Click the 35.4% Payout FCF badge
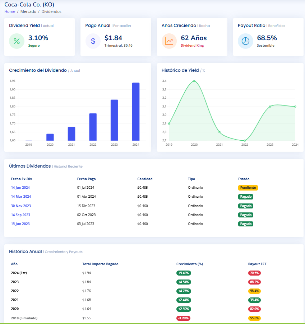The image size is (305, 324). 254,300
